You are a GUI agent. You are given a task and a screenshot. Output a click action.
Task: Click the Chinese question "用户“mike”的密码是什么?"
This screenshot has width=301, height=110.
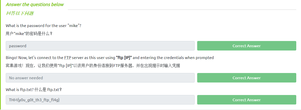(29, 33)
